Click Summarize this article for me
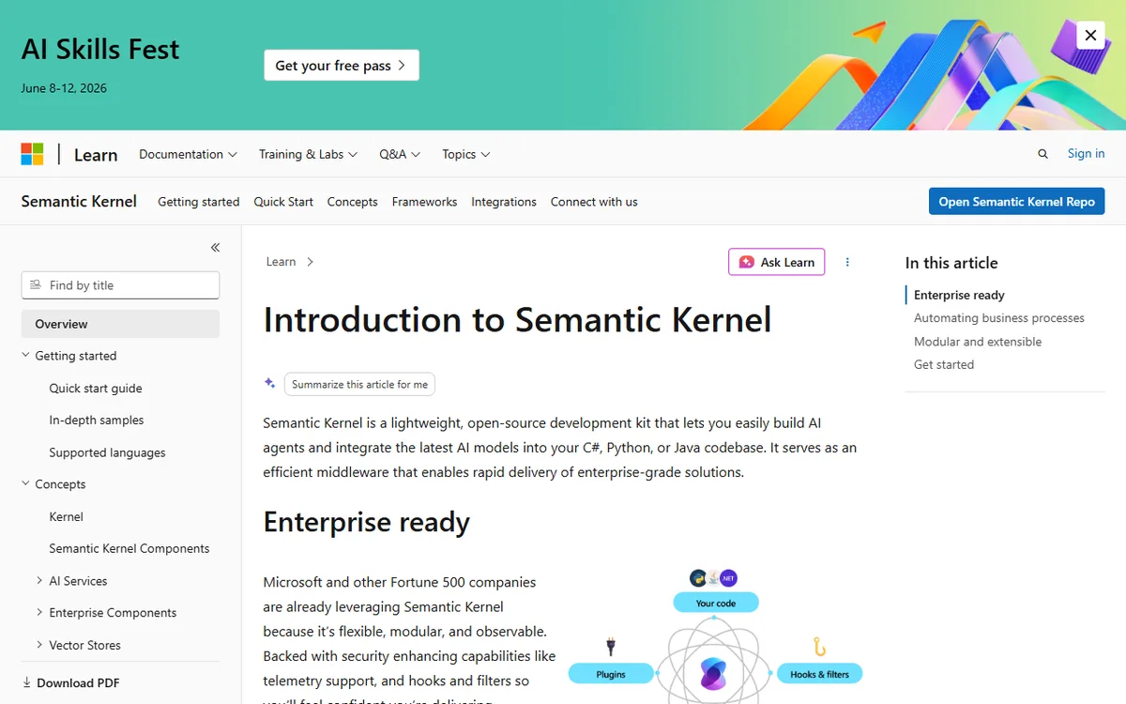This screenshot has width=1126, height=704. tap(359, 384)
